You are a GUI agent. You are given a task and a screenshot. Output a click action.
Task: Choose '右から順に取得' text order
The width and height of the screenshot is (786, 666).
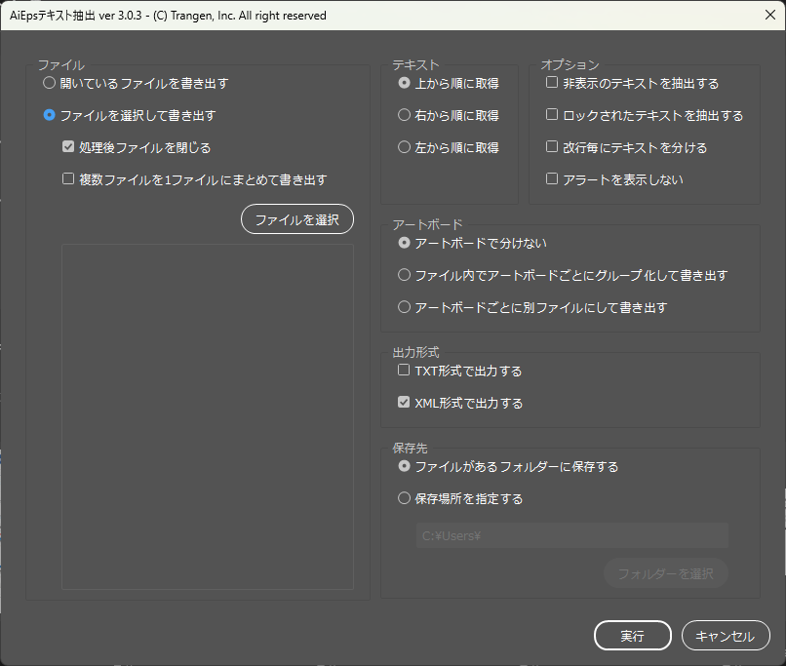pyautogui.click(x=404, y=115)
